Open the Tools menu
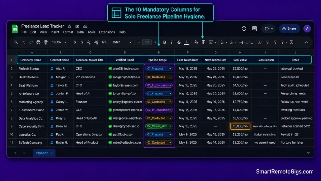Viewport: 321px width, 181px height. 91,32
